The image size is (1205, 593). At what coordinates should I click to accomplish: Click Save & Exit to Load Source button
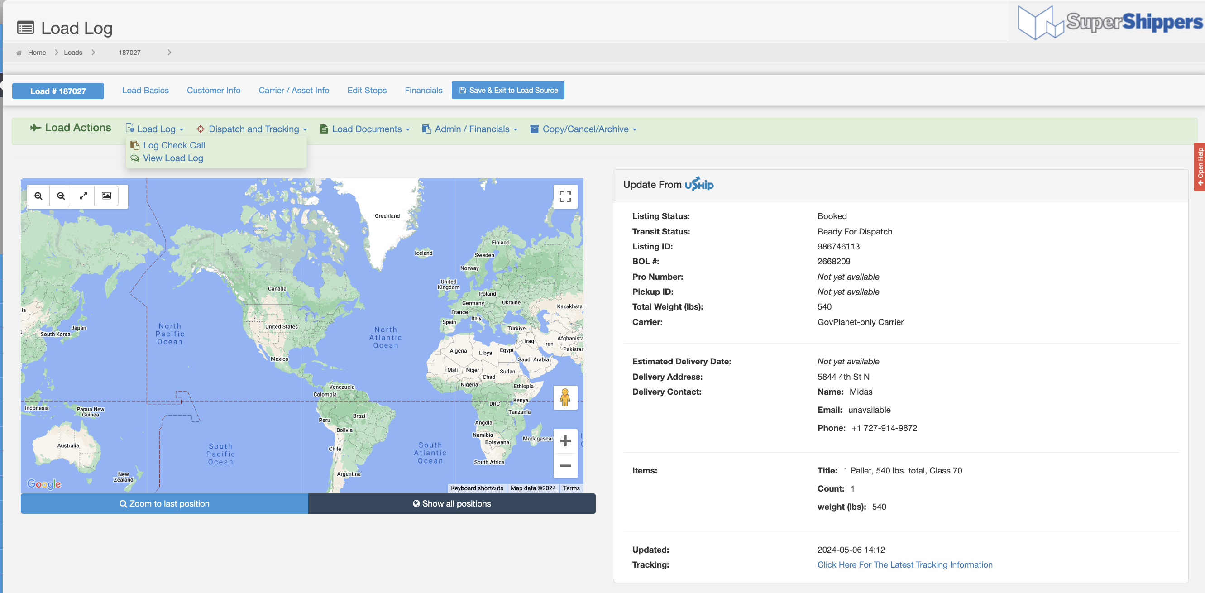click(x=508, y=90)
